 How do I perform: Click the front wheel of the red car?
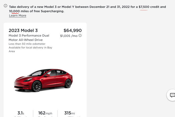click(36, 86)
